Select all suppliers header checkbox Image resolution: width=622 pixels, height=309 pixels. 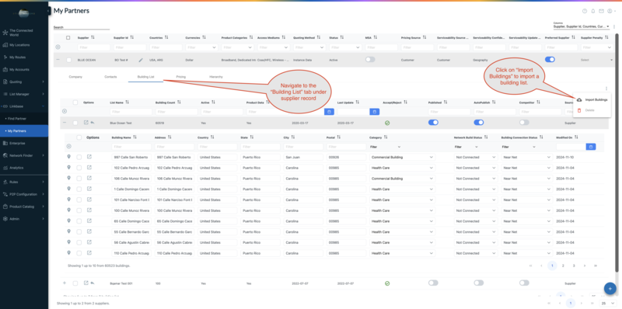click(x=68, y=37)
